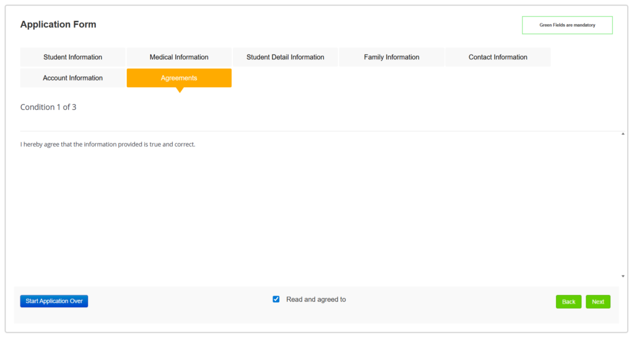Viewport: 634px width, 337px height.
Task: Click the scroll down arrow of the agreement text
Action: [x=623, y=276]
